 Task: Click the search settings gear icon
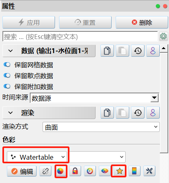[163, 36]
